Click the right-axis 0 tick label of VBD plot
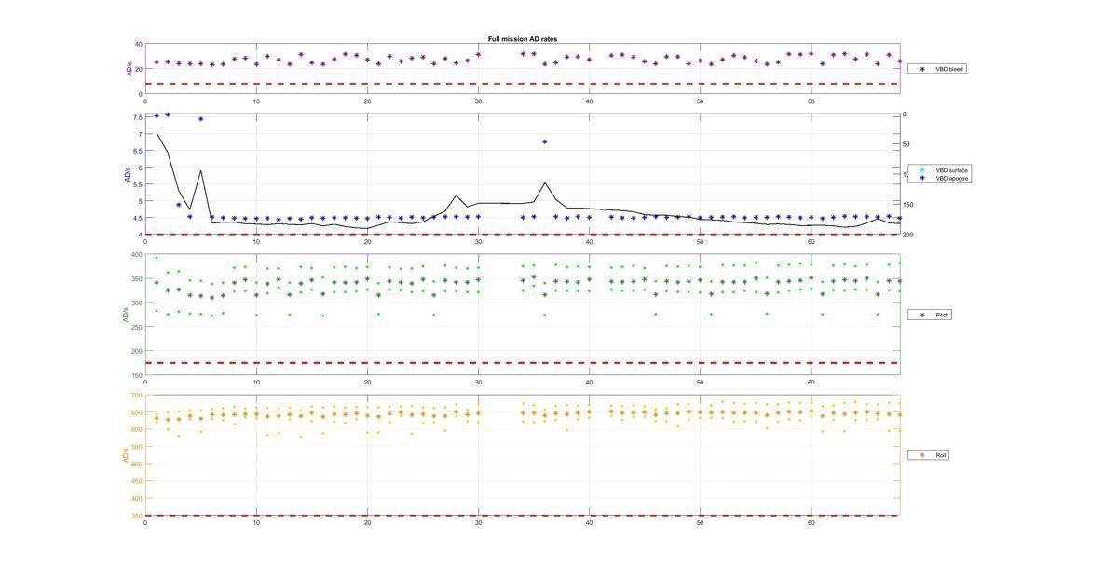 905,114
